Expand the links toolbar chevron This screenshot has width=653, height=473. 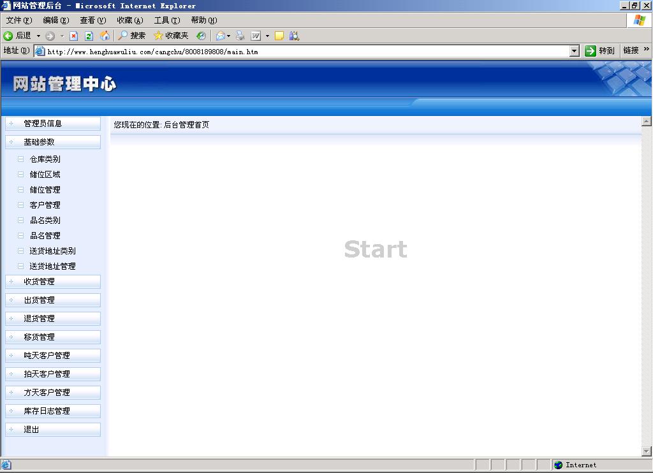tap(647, 49)
